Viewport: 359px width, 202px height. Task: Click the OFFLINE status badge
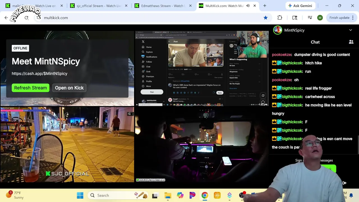pos(20,48)
